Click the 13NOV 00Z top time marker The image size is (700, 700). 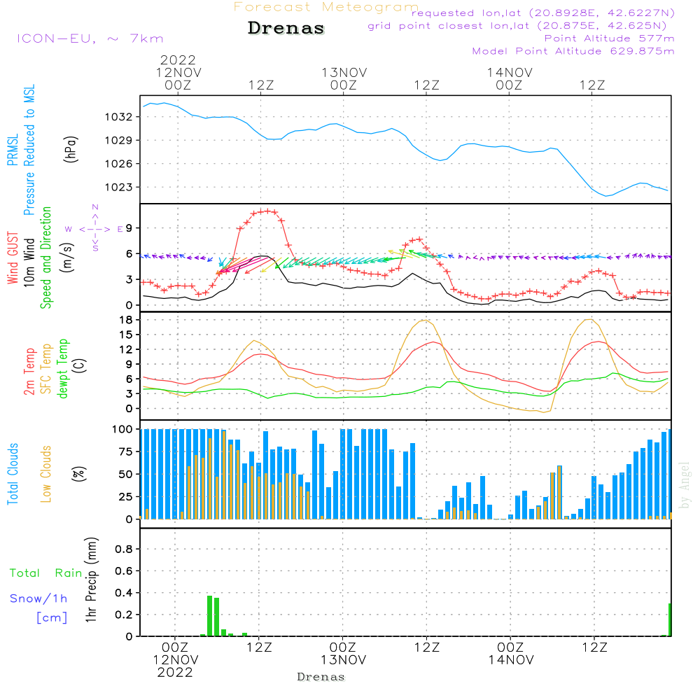click(x=344, y=79)
